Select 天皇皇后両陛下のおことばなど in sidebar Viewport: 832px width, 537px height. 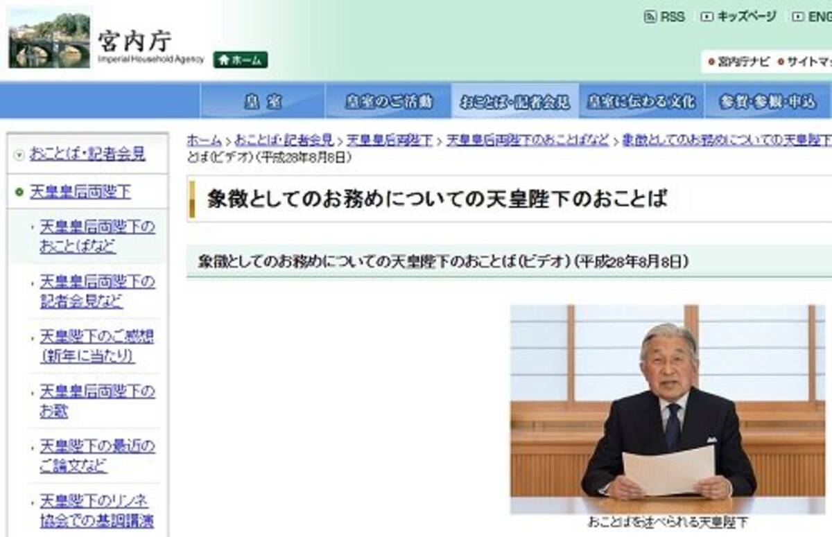(96, 236)
